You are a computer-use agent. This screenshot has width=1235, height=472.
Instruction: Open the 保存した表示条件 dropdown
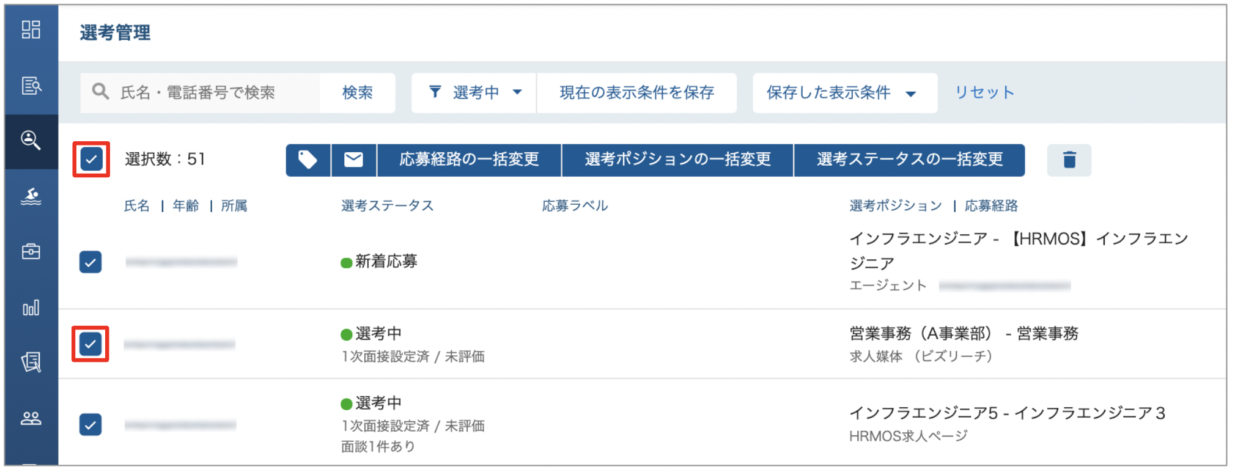coord(844,93)
